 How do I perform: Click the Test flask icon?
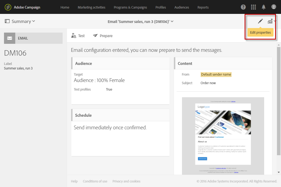point(74,36)
